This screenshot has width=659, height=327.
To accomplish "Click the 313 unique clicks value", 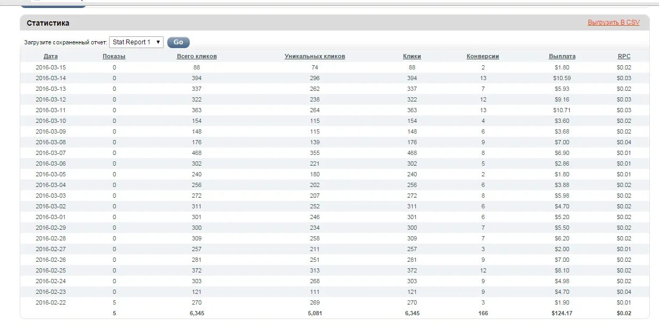I will click(315, 270).
